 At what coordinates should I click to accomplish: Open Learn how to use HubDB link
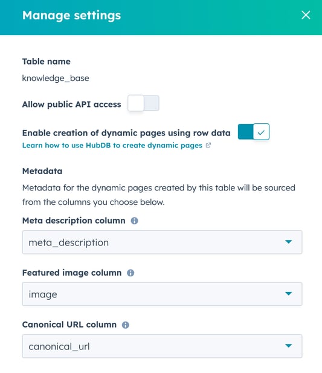pos(112,145)
